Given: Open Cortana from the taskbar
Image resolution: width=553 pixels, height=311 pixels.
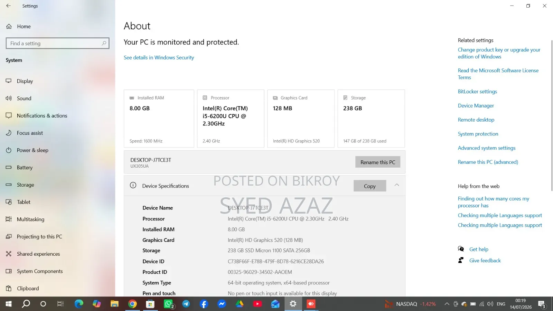Looking at the screenshot, I should tap(43, 304).
